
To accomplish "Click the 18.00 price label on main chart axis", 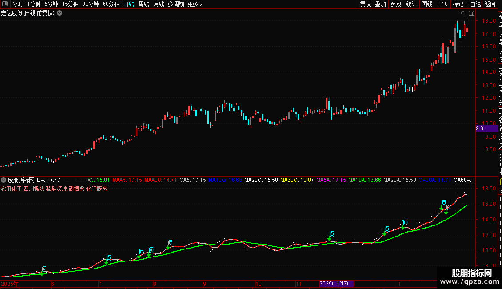I will (x=489, y=21).
